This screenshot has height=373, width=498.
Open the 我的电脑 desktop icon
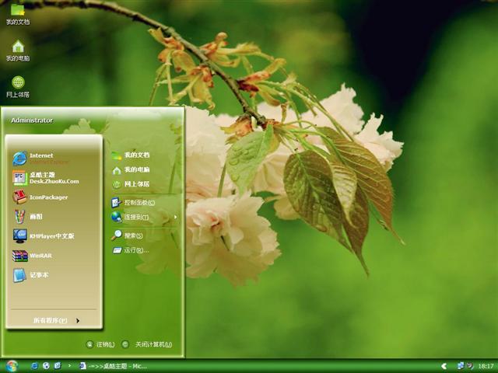coord(18,51)
